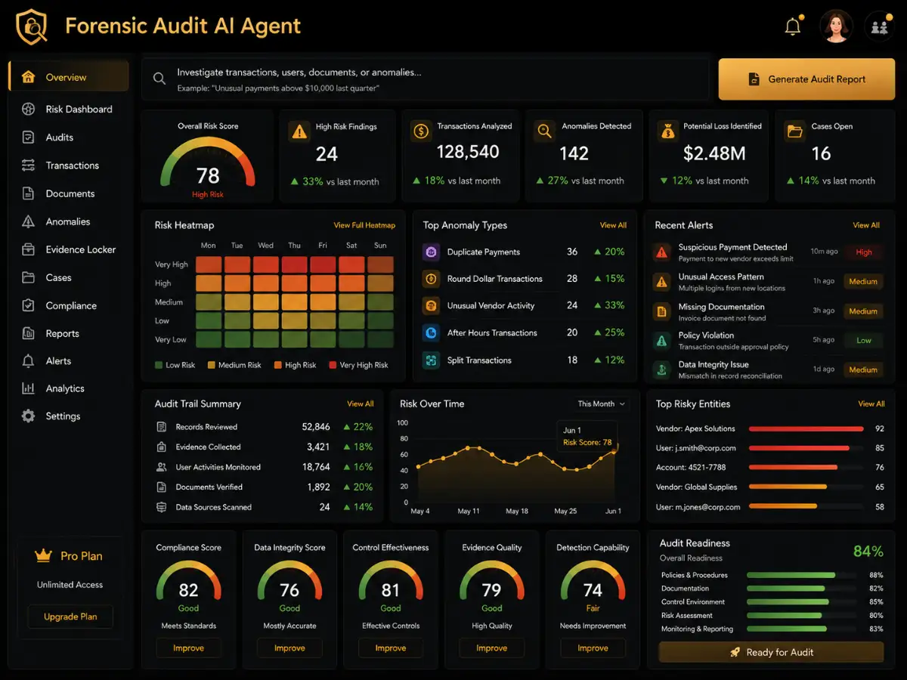Click Improve under Control Effectiveness
Image resolution: width=907 pixels, height=680 pixels.
point(391,648)
